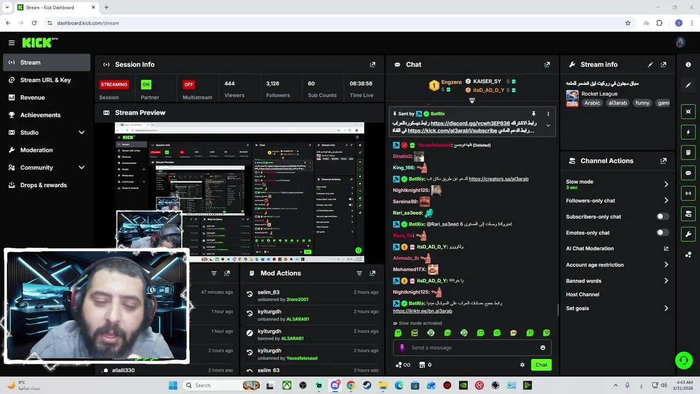The width and height of the screenshot is (700, 394).
Task: Open Drops & rewards page
Action: pyautogui.click(x=46, y=185)
